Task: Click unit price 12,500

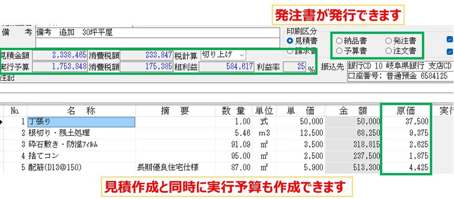Action: (x=301, y=133)
